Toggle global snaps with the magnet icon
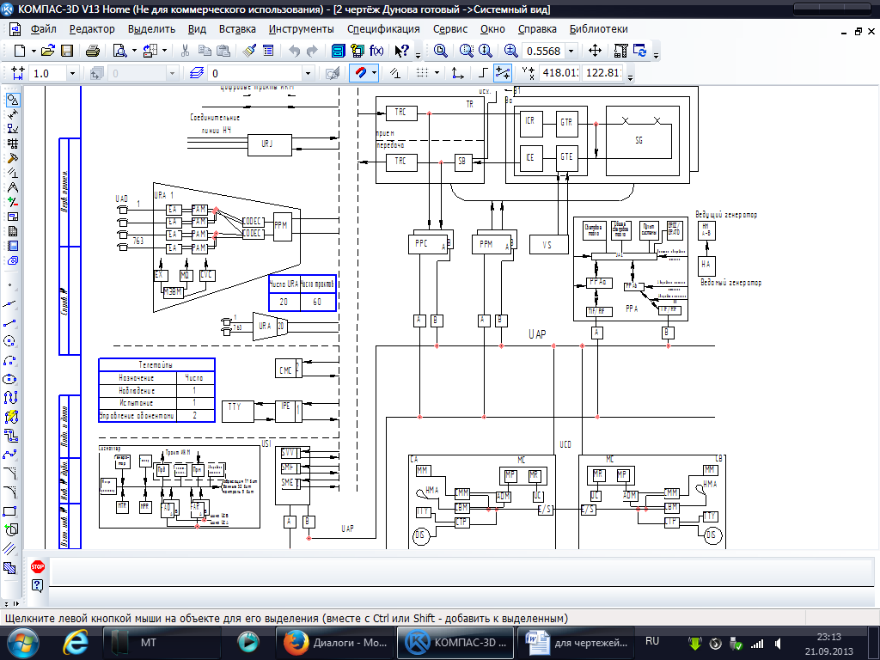 (x=360, y=73)
